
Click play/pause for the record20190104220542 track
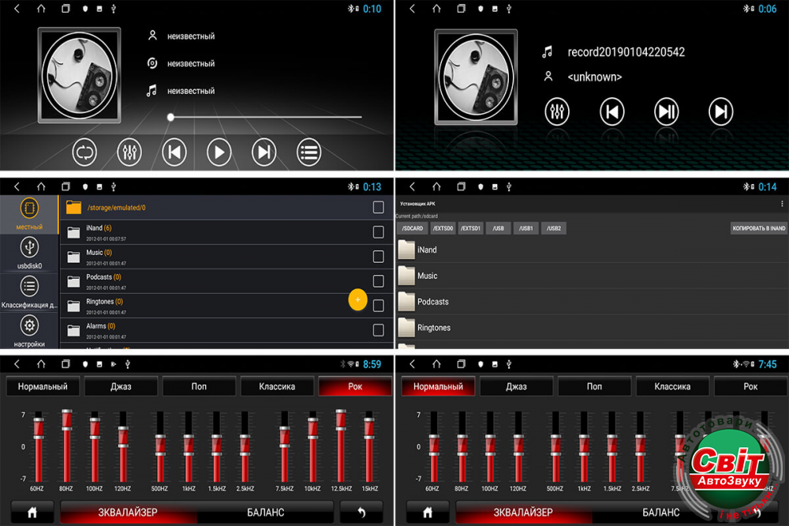[667, 111]
